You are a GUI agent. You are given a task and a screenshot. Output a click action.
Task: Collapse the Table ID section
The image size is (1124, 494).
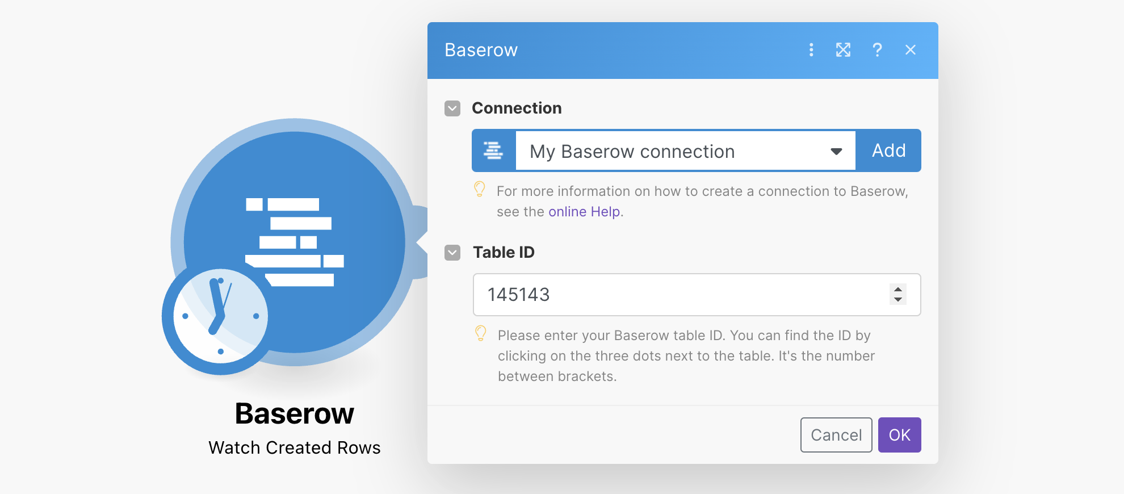452,253
